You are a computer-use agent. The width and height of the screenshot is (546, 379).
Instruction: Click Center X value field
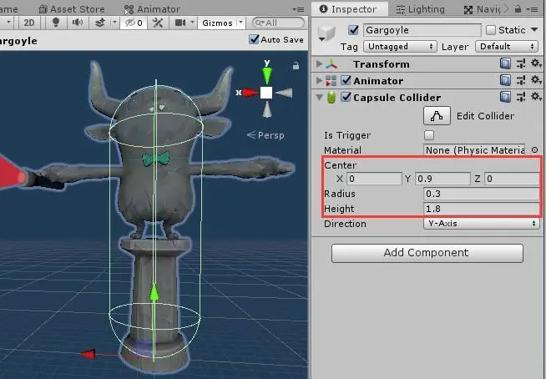(374, 179)
